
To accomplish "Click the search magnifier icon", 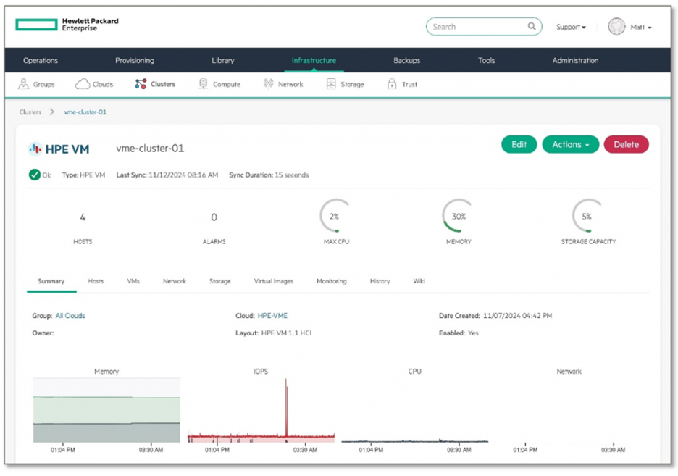I will click(x=532, y=27).
